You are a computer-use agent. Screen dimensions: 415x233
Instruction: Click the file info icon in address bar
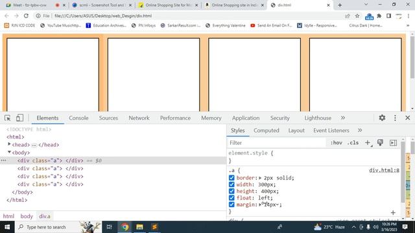click(x=38, y=16)
